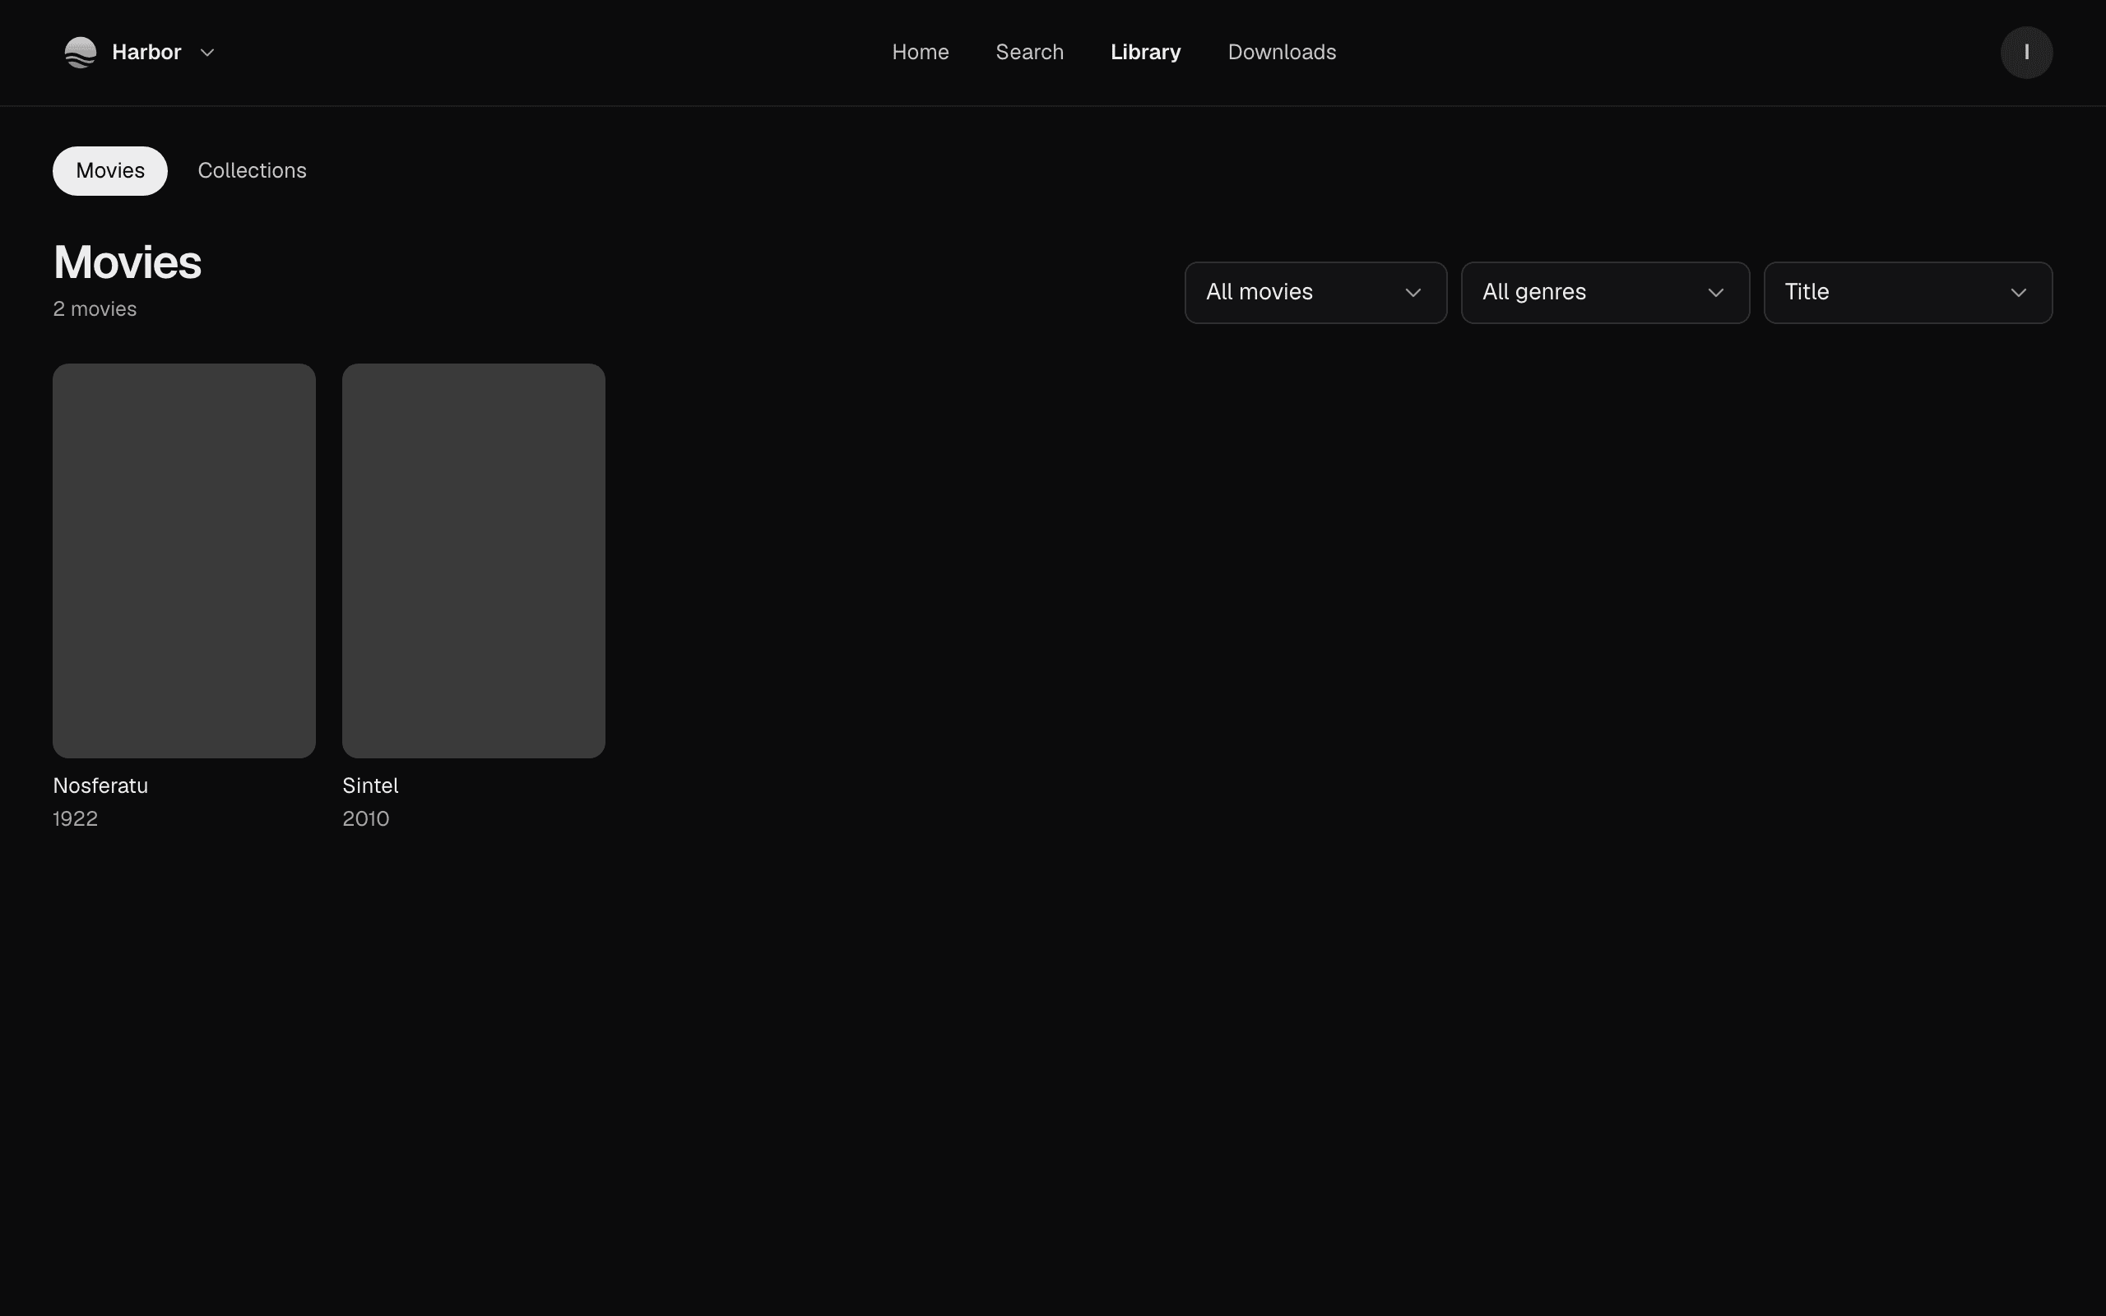
Task: Expand the Harbor server switcher chevron
Action: pyautogui.click(x=207, y=52)
